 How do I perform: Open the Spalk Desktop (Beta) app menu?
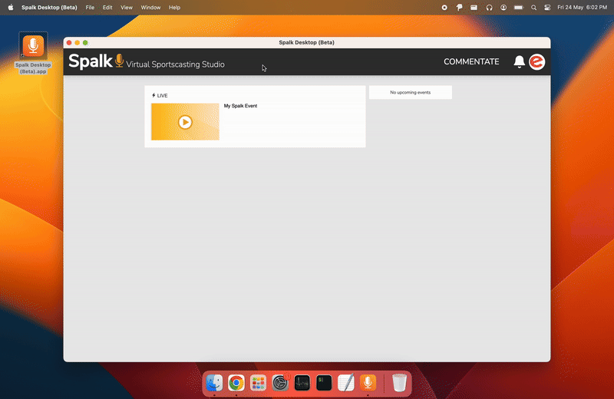tap(49, 8)
